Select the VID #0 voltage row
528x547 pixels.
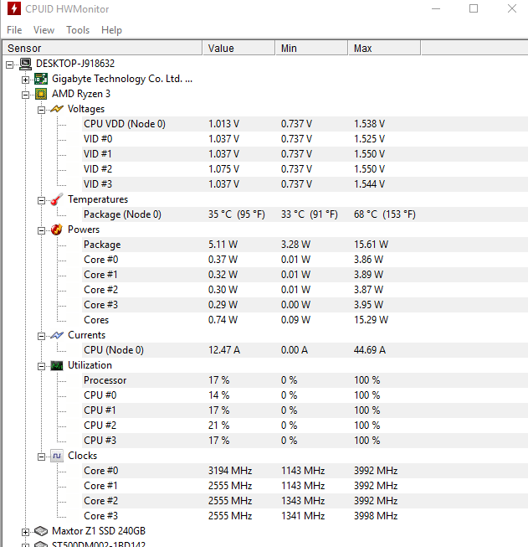point(305,139)
